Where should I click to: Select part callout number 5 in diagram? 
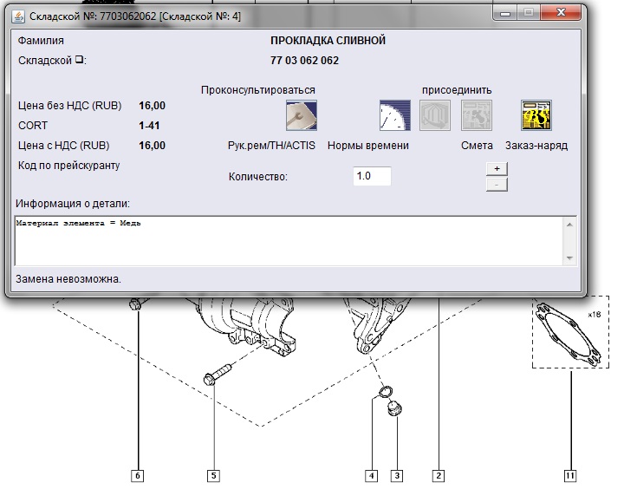click(x=213, y=475)
